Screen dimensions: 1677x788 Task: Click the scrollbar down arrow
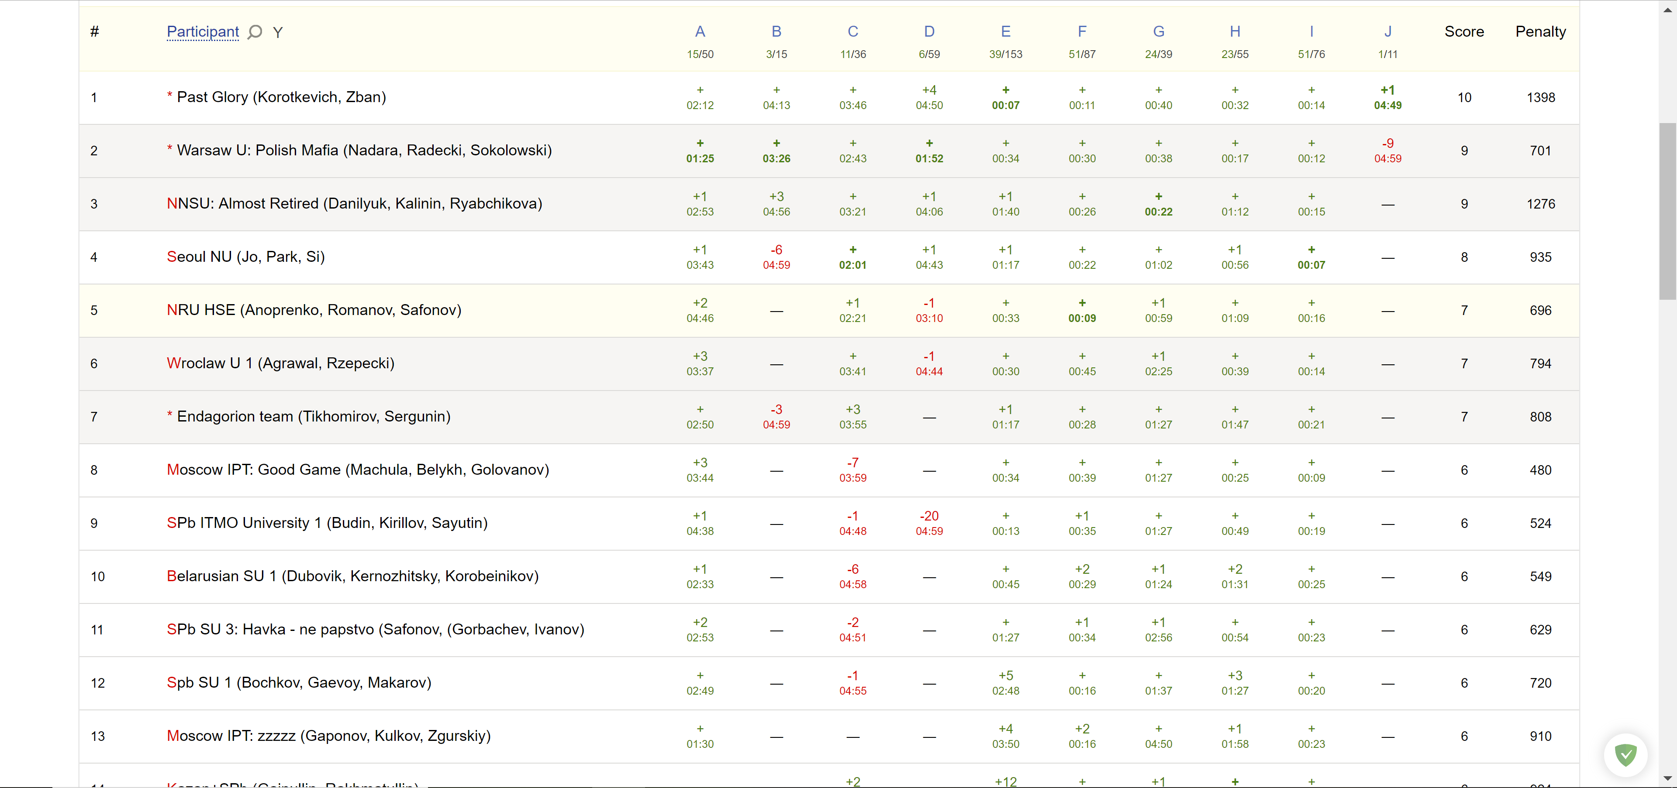click(1667, 778)
